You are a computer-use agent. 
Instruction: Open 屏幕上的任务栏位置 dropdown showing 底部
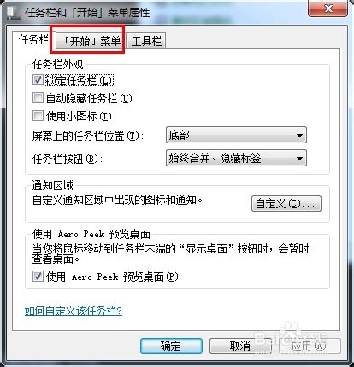pos(236,135)
